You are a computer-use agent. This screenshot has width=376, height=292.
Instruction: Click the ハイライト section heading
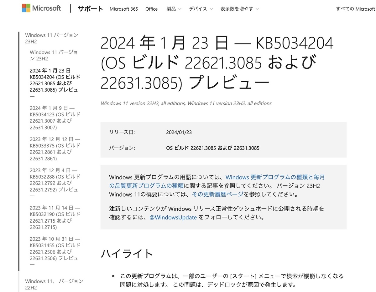127,254
